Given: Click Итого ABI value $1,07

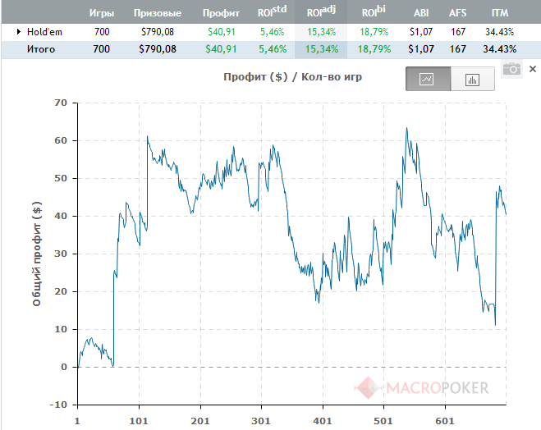Looking at the screenshot, I should 421,49.
